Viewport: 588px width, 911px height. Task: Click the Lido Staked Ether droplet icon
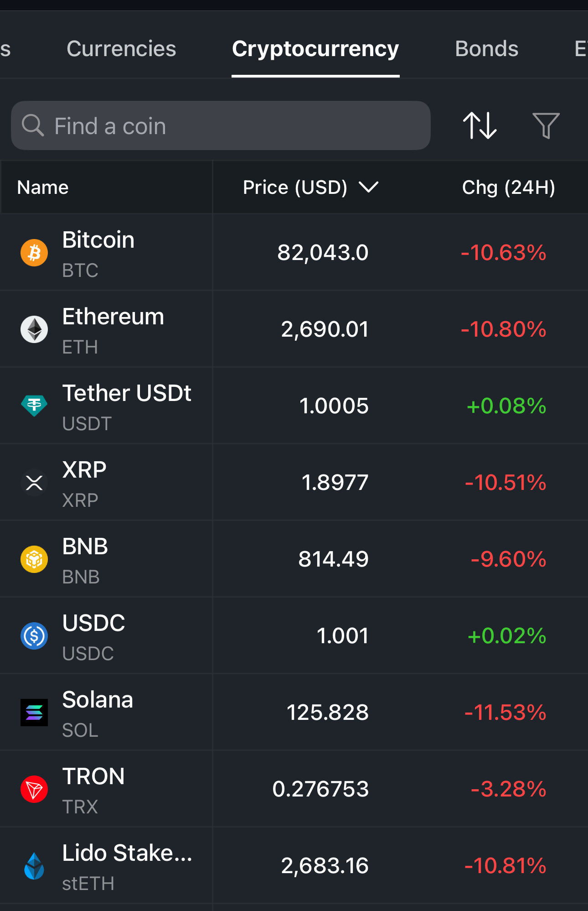[x=34, y=866]
